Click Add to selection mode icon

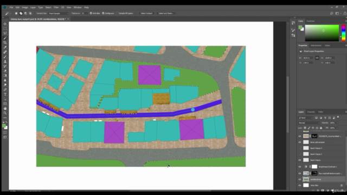(x=21, y=13)
